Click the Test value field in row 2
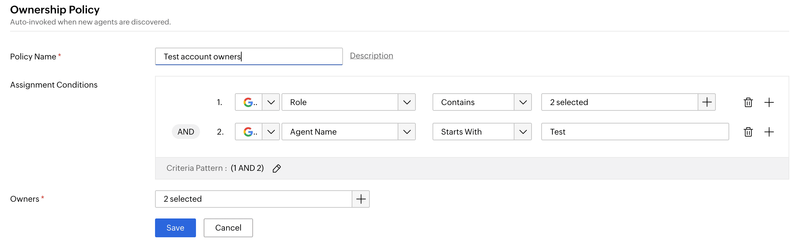The height and width of the screenshot is (247, 800). [635, 132]
